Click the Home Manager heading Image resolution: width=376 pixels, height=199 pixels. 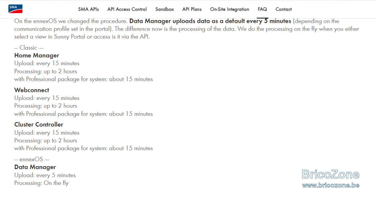tap(37, 55)
